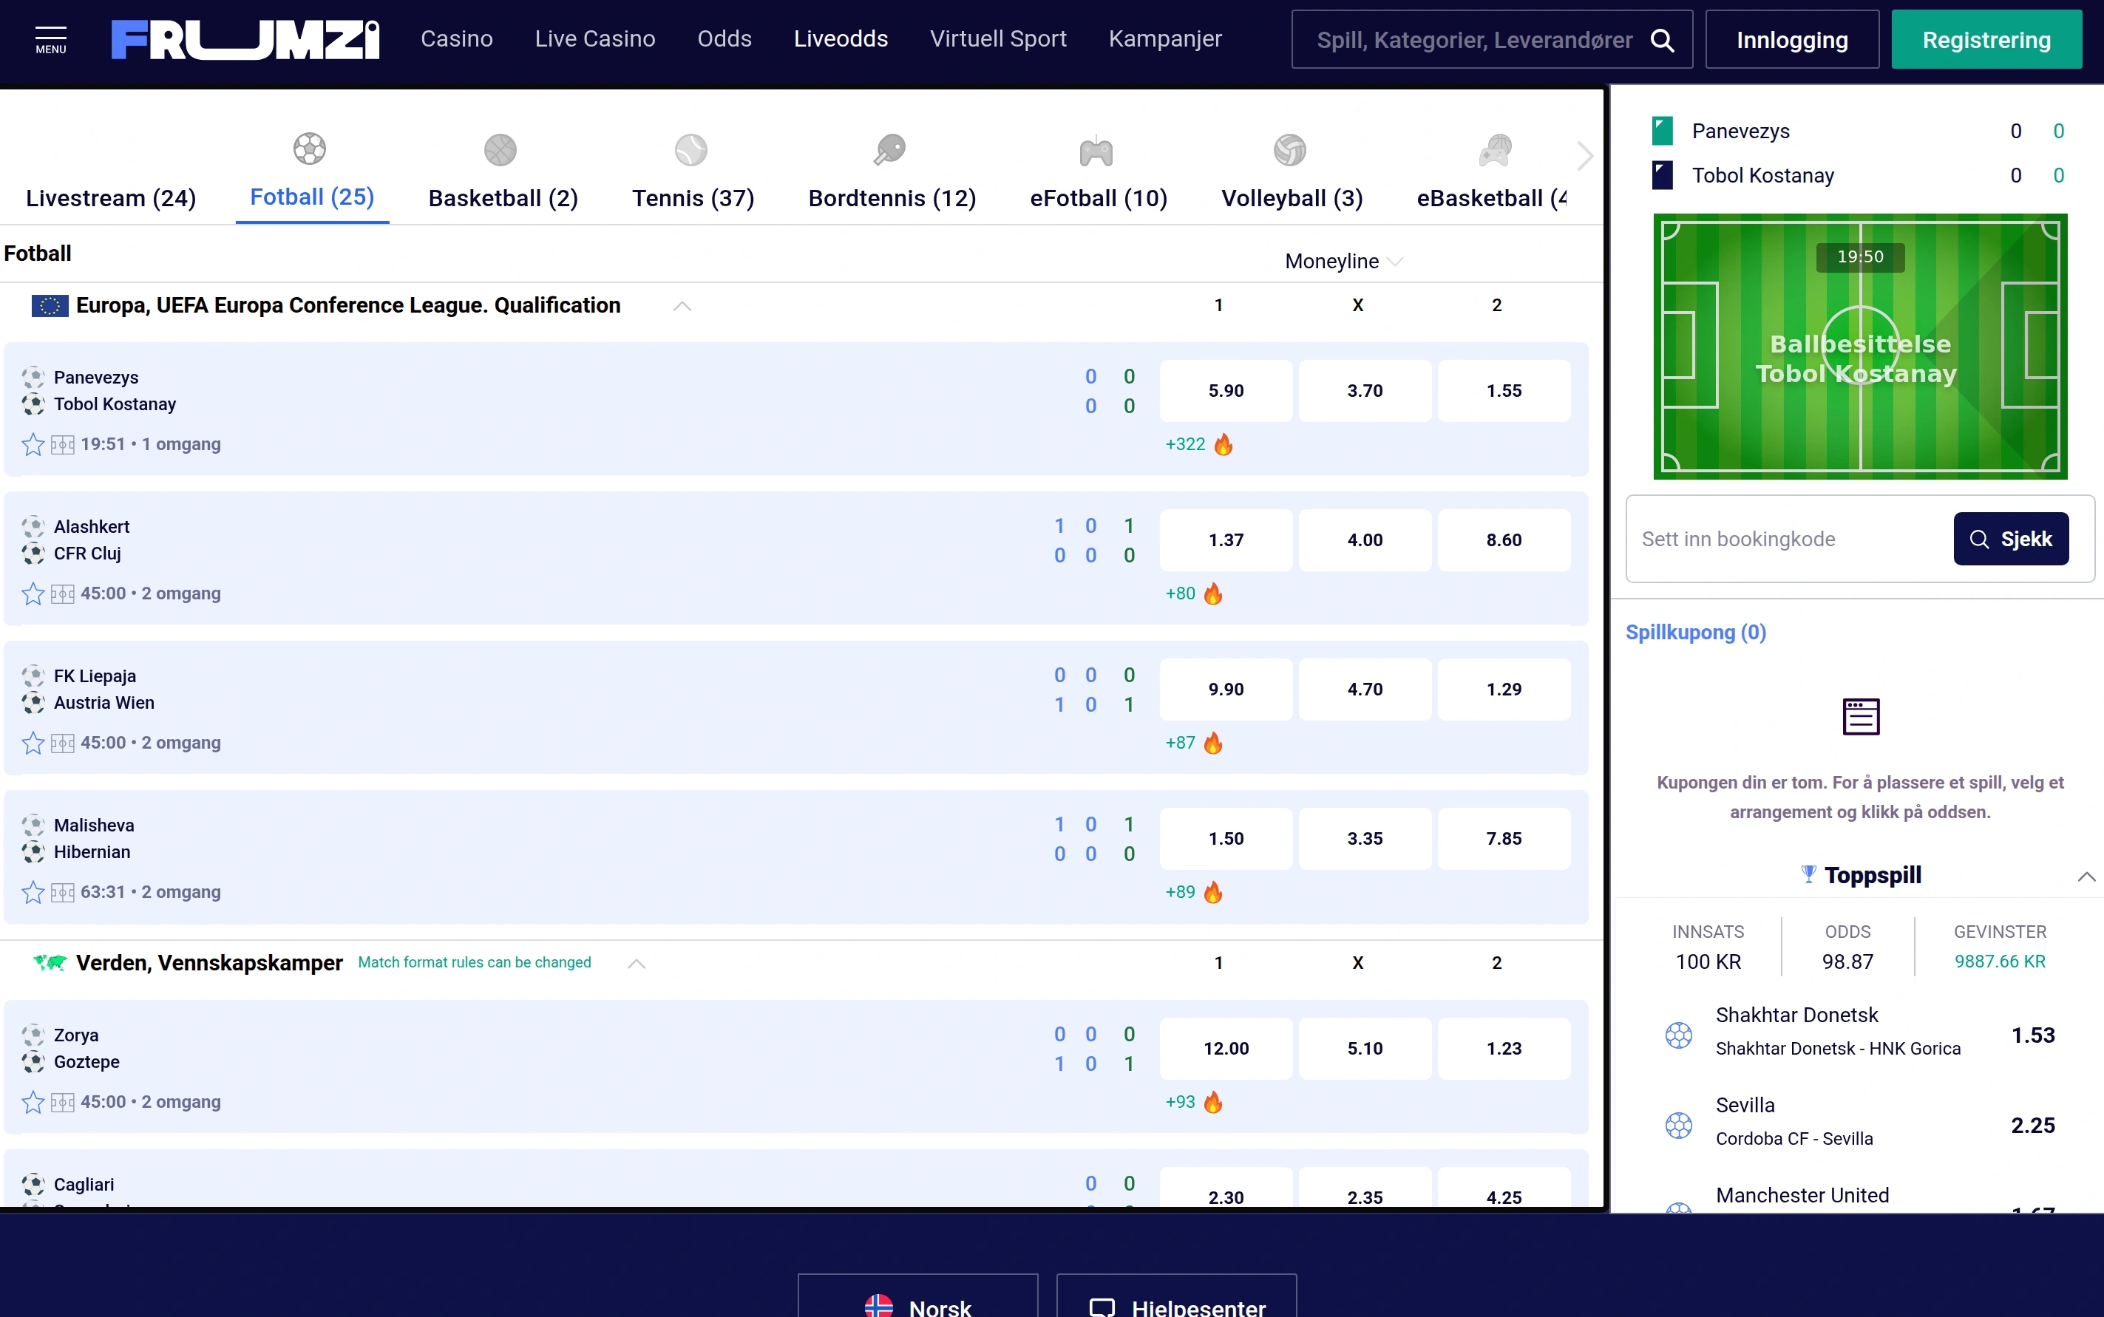This screenshot has width=2104, height=1317.
Task: Click the Registrering button
Action: pyautogui.click(x=1986, y=39)
